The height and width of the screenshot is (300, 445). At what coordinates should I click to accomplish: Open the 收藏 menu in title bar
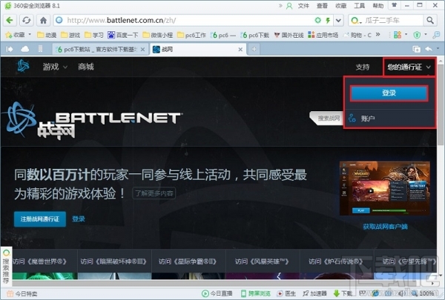[x=341, y=6]
